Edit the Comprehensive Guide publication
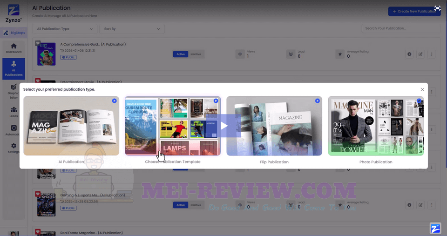Viewport: 447px width, 236px height. click(420, 54)
